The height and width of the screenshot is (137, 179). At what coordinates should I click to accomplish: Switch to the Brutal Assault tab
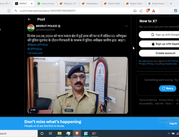pyautogui.click(x=157, y=4)
